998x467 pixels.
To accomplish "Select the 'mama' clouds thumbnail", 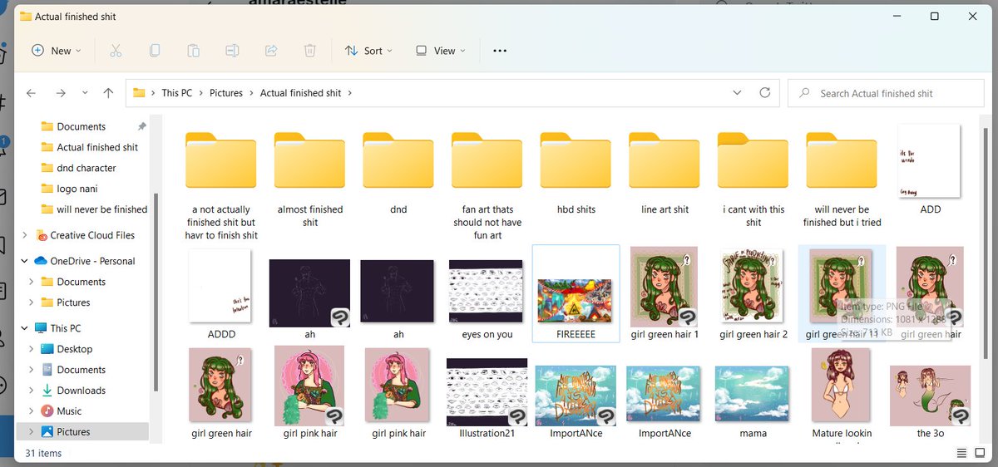I will tap(753, 396).
